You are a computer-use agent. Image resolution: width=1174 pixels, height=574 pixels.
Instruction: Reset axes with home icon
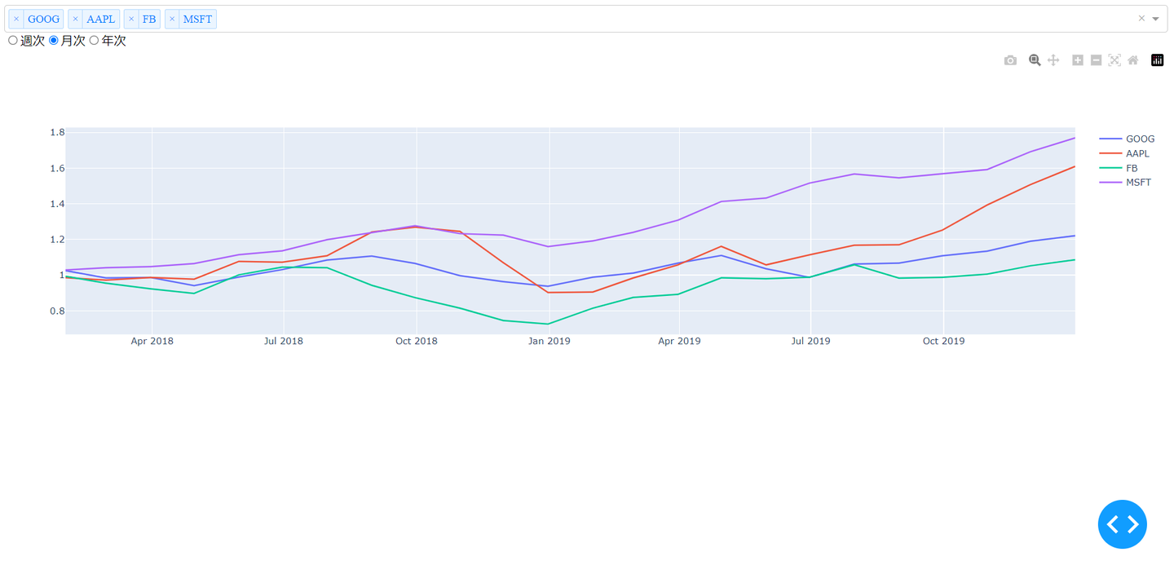pyautogui.click(x=1133, y=60)
